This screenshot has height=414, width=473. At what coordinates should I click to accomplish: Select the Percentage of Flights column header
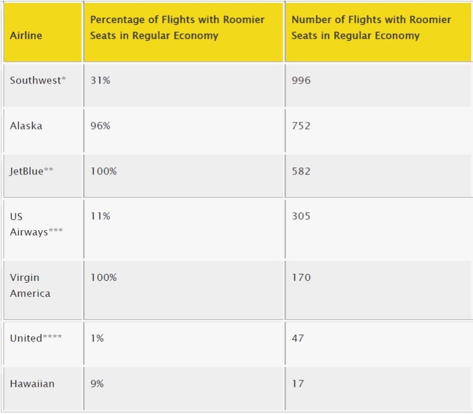183,33
